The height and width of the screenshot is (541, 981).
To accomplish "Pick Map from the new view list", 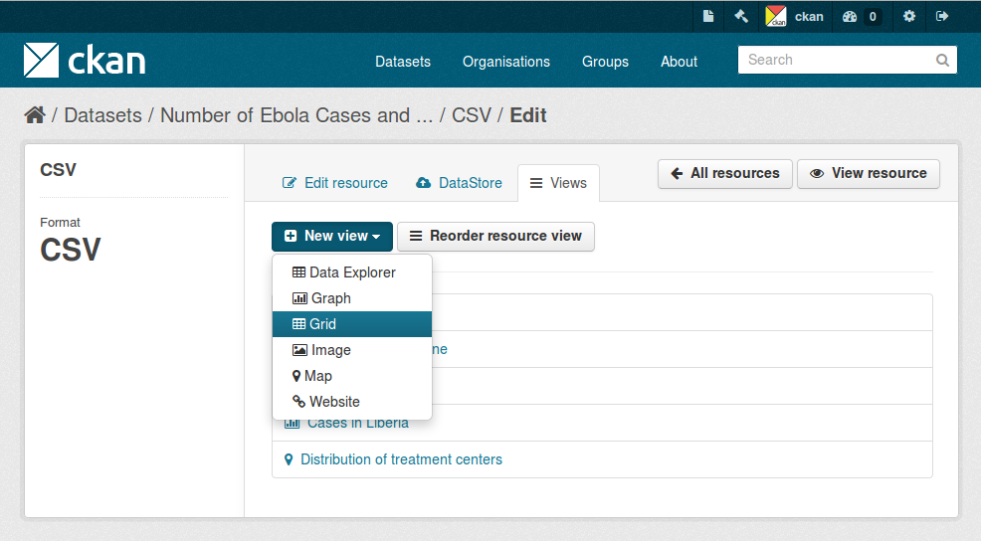I will coord(352,376).
